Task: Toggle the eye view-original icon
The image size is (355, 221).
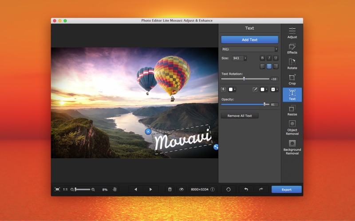Action: click(x=181, y=190)
